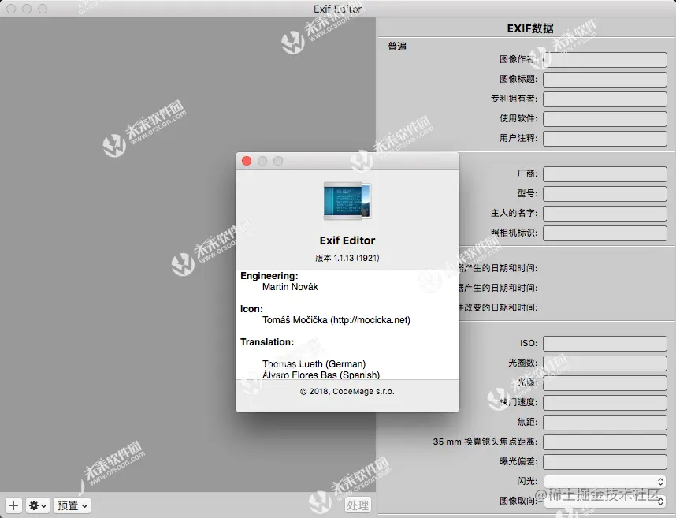The height and width of the screenshot is (518, 676).
Task: Click into the 图像作者 field
Action: point(605,59)
